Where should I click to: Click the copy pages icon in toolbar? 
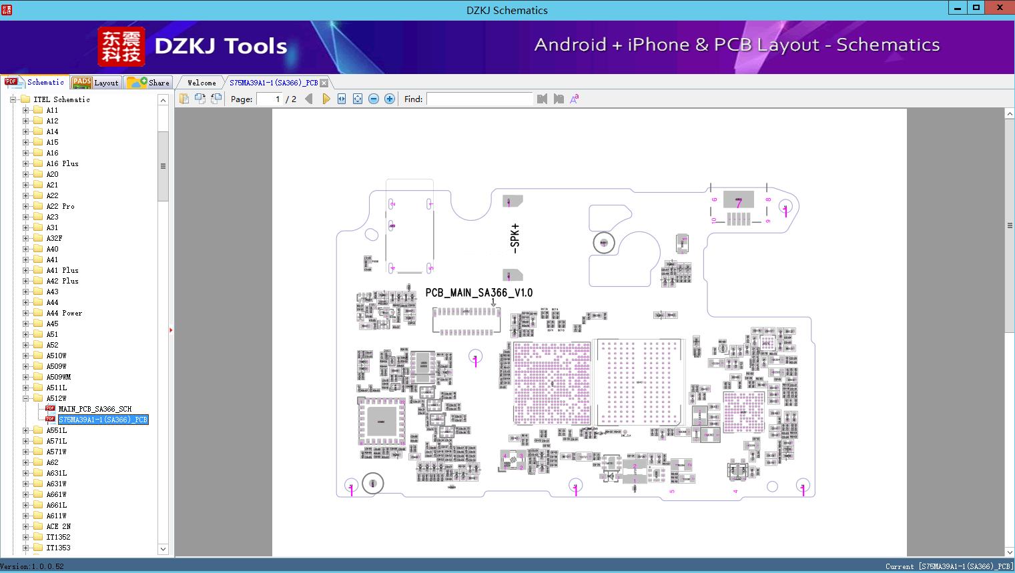coord(184,99)
